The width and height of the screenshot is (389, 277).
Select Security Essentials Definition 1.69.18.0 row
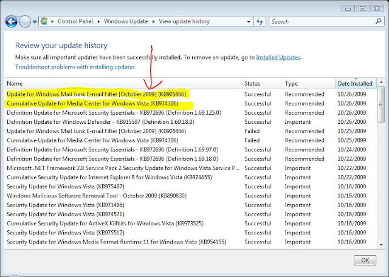coord(190,159)
